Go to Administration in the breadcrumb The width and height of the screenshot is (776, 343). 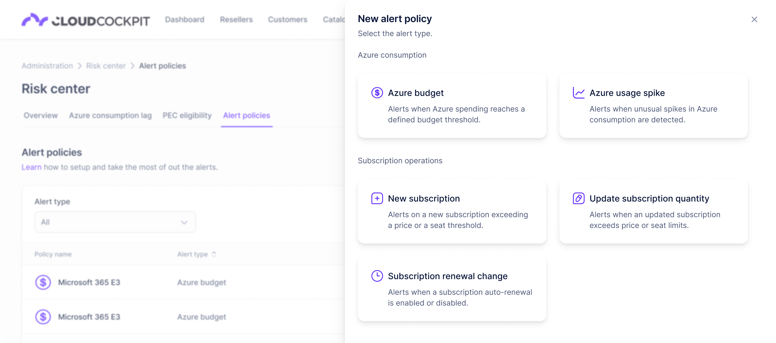pos(47,66)
